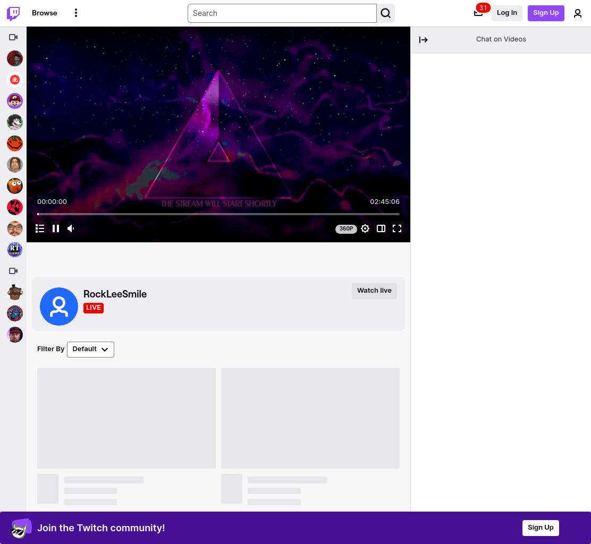Click the Watch live button
The image size is (591, 544).
click(374, 291)
